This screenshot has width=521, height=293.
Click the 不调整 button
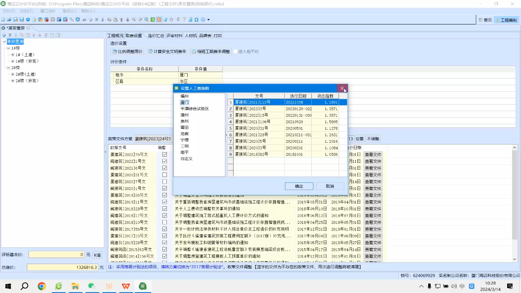coord(373,139)
